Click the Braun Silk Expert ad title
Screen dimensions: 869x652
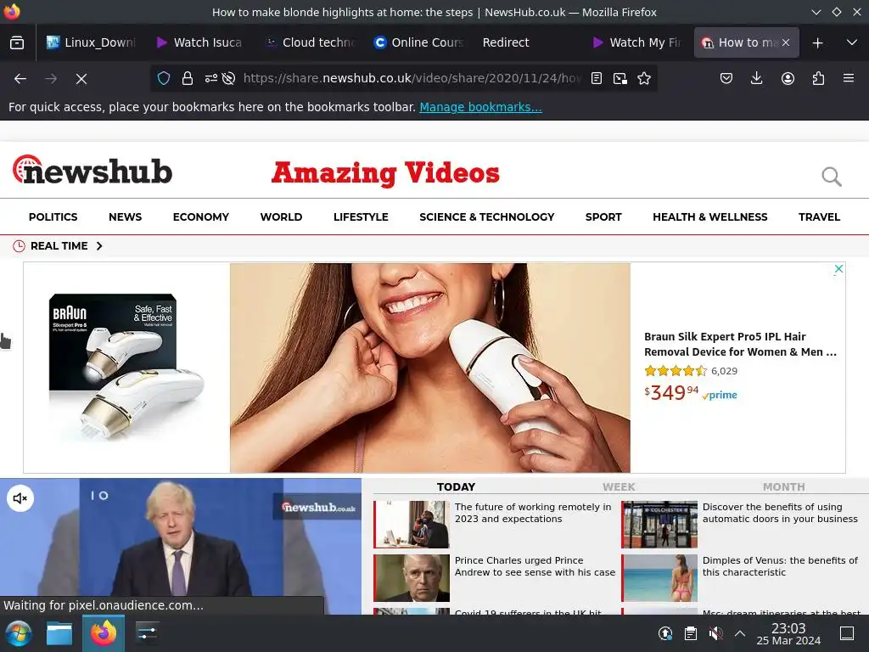pyautogui.click(x=740, y=345)
